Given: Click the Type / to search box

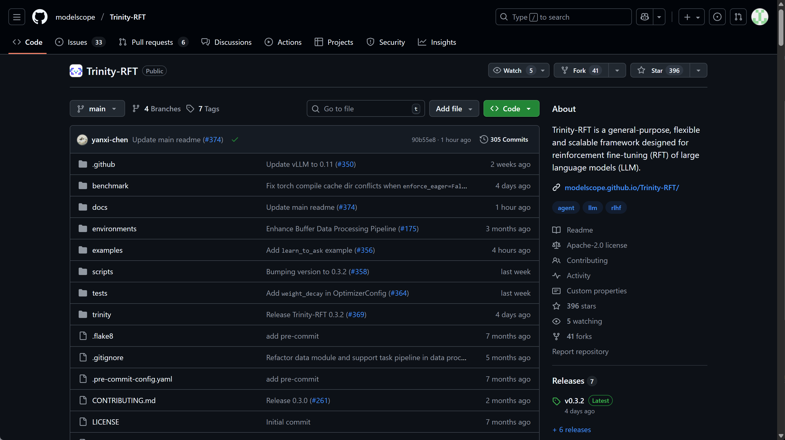Looking at the screenshot, I should pos(563,17).
